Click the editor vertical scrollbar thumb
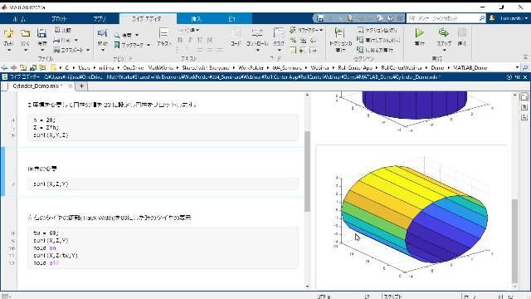Screen dimensions: 531x299 click(x=307, y=171)
